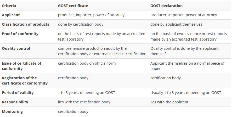This screenshot has height=117, width=232.
Task: Click Registration of the certificate of conformity label
Action: coord(25,81)
